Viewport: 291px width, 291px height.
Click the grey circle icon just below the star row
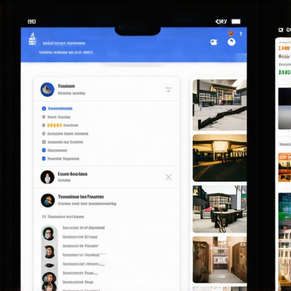tap(44, 134)
